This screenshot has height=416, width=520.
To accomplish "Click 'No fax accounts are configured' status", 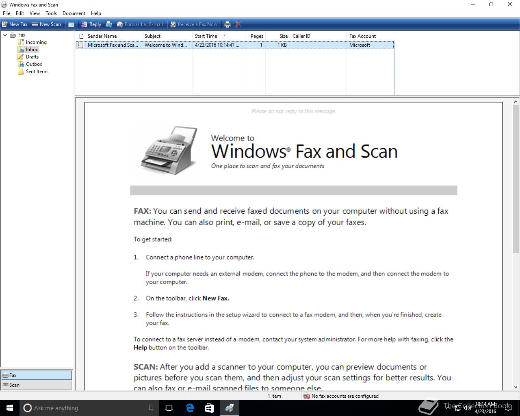I will tap(345, 396).
